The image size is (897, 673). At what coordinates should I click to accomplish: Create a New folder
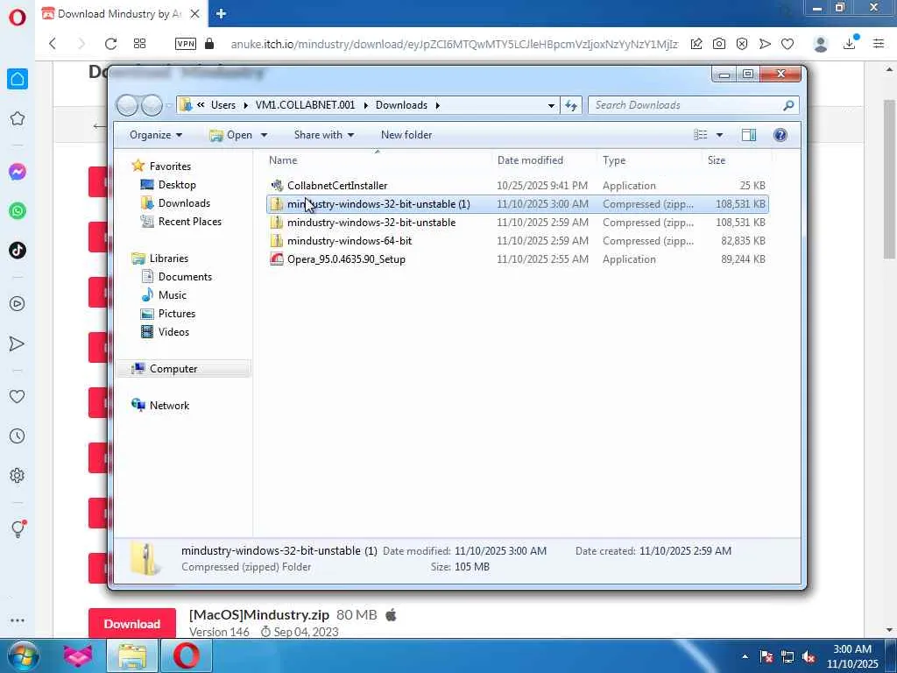pos(406,135)
